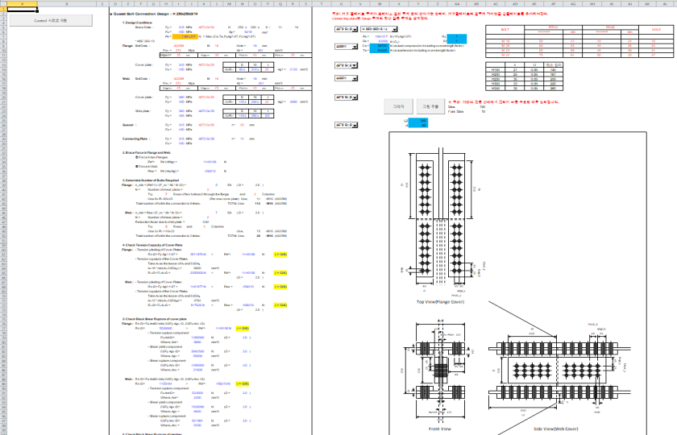Click the blue L2 value cell
The width and height of the screenshot is (677, 435).
click(x=419, y=120)
